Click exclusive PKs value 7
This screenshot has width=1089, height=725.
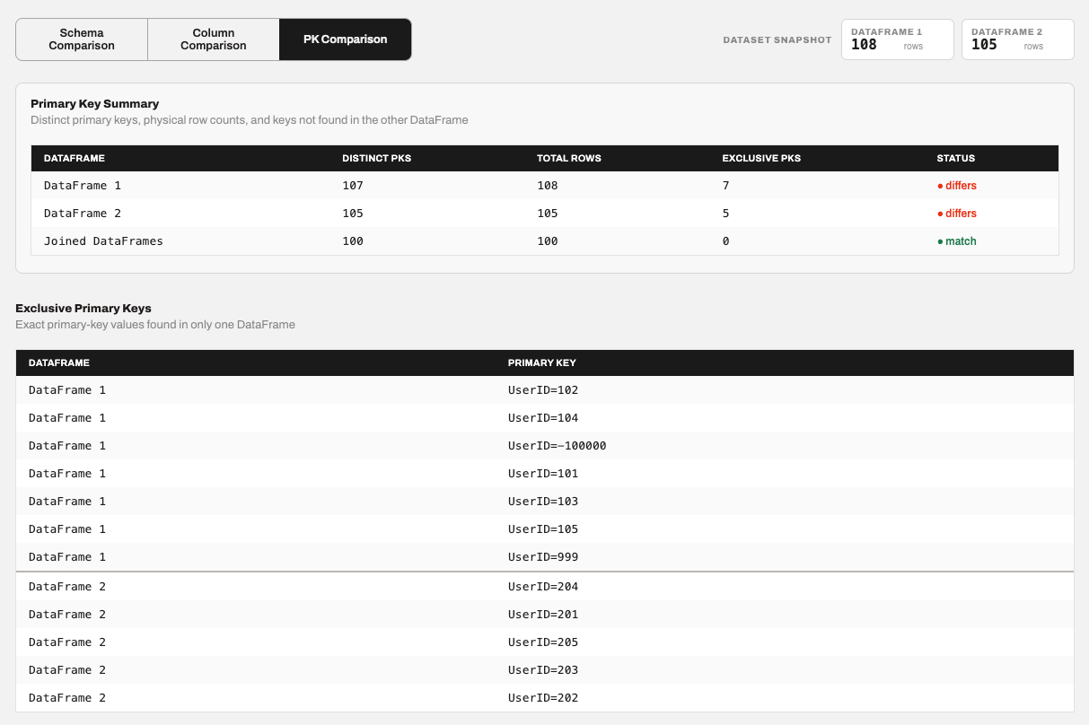pos(725,186)
